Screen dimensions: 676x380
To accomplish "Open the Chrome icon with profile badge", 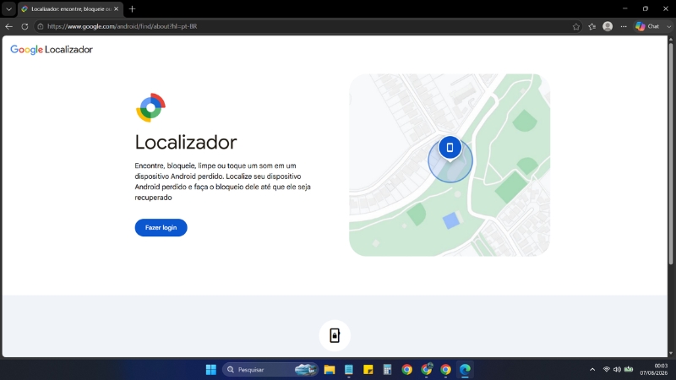I will pos(427,370).
